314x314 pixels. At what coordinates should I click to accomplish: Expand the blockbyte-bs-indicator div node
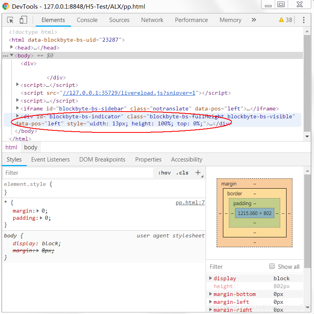tap(17, 116)
